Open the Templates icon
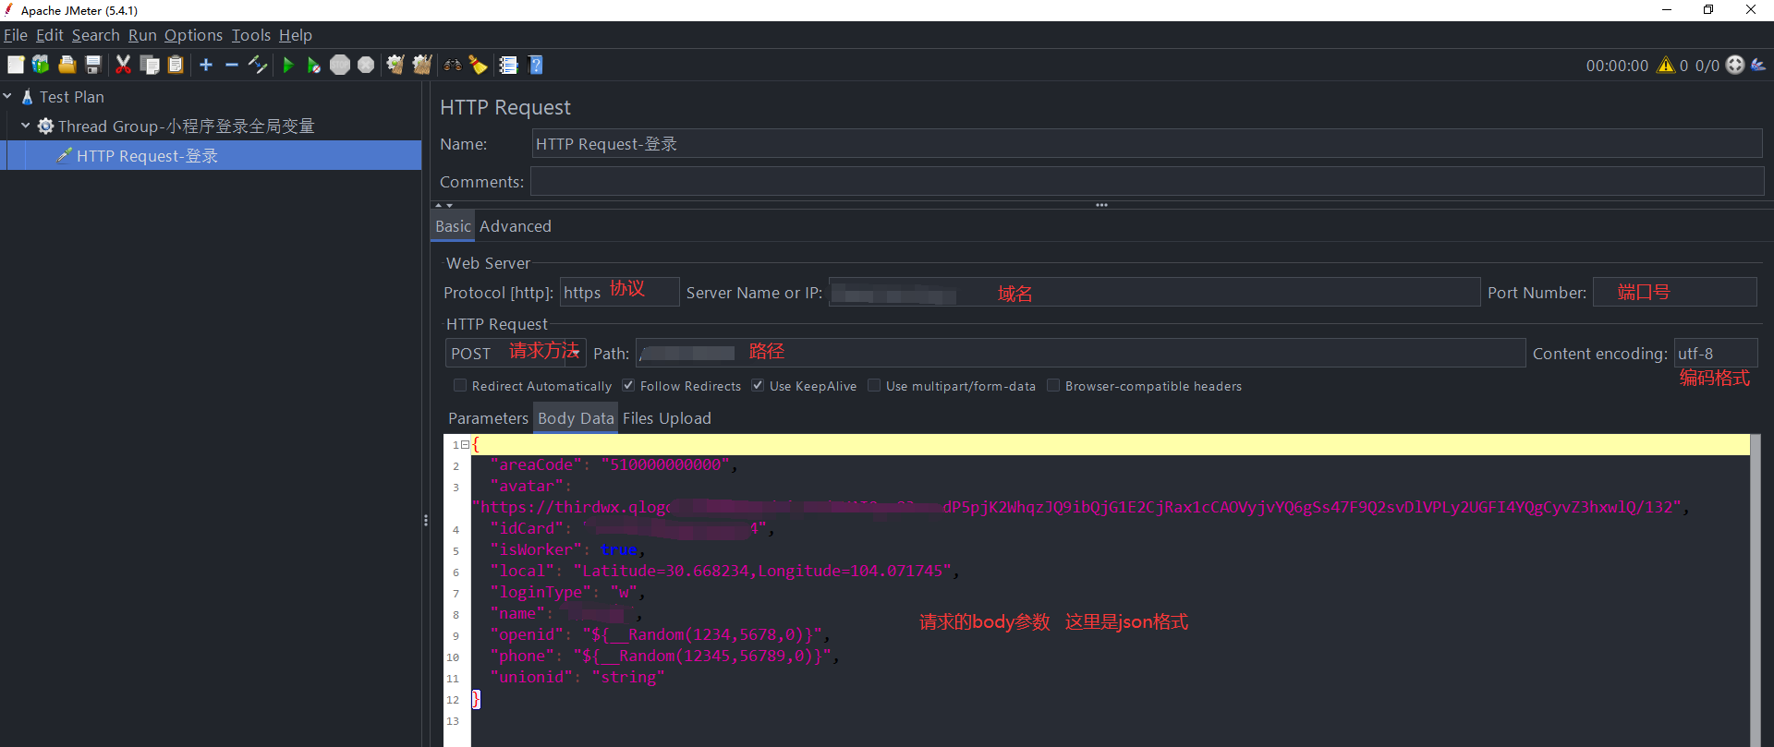Image resolution: width=1774 pixels, height=747 pixels. (x=41, y=65)
